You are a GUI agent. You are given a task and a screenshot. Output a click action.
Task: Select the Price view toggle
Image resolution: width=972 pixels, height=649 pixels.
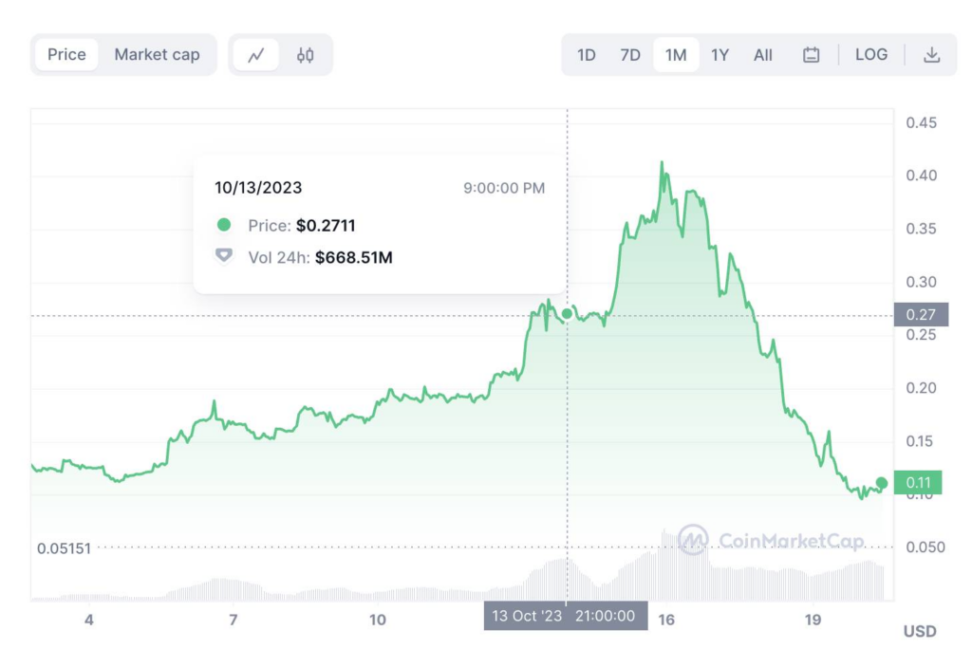pos(67,55)
